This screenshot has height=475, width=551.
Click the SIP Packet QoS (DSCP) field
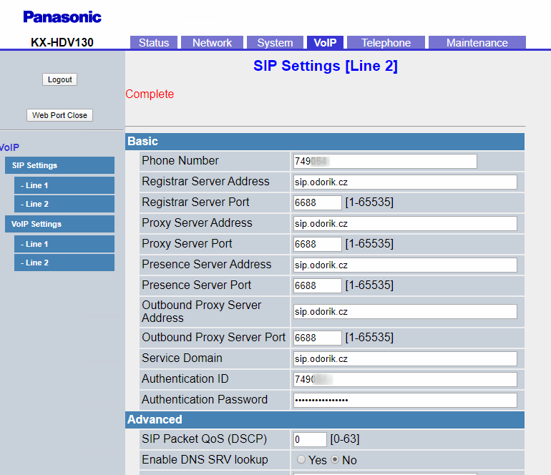(x=309, y=439)
